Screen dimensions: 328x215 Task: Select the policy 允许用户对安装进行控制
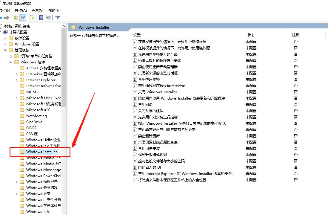tap(158, 117)
